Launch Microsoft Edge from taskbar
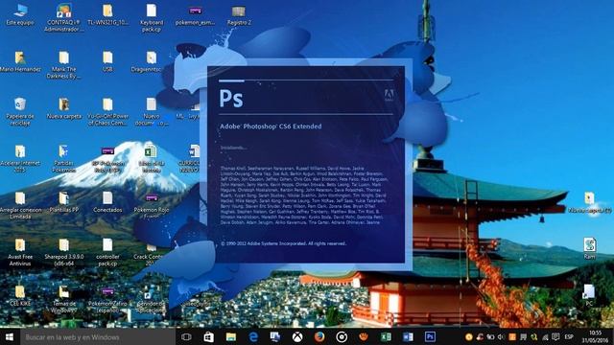 click(x=253, y=336)
